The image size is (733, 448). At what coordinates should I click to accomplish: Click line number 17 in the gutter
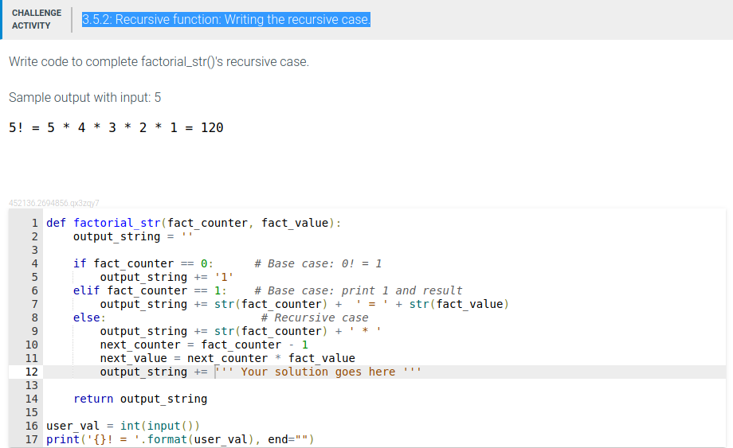tap(31, 439)
